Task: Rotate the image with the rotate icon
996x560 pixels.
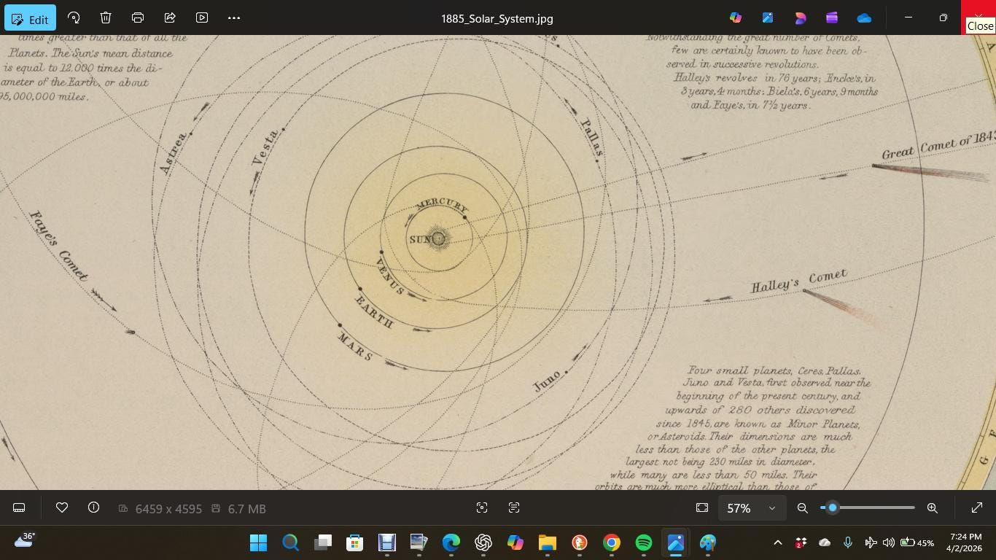Action: 74,17
